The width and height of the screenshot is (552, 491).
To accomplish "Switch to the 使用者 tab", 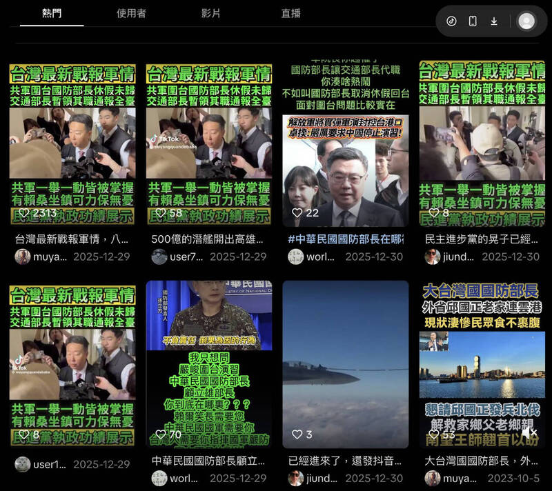I will pos(131,13).
